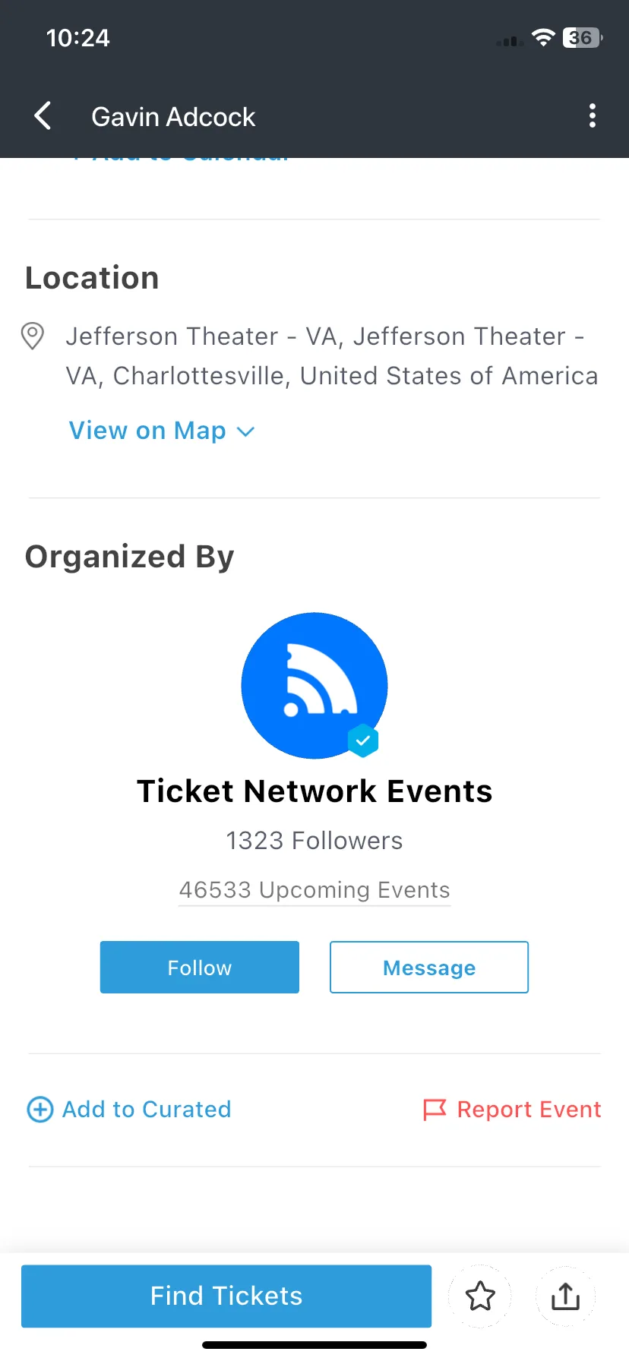Tap the Add to Curated link
Screen dimensions: 629x1361
[x=147, y=1110]
